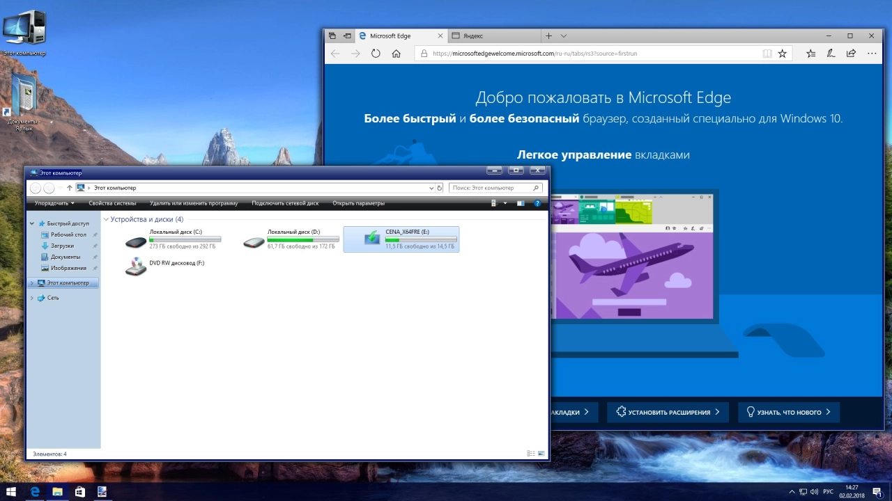The image size is (892, 501).
Task: Click the lock icon in Edge address bar
Action: tap(423, 54)
